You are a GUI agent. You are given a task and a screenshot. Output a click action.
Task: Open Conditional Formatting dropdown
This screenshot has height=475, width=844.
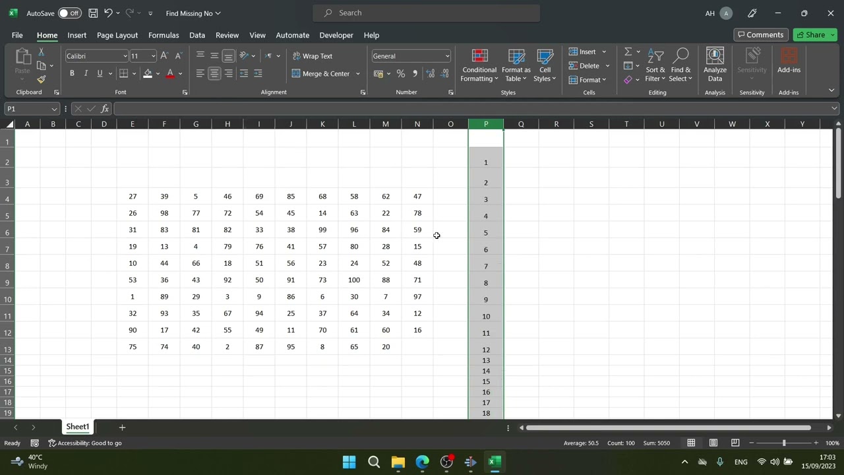click(479, 65)
